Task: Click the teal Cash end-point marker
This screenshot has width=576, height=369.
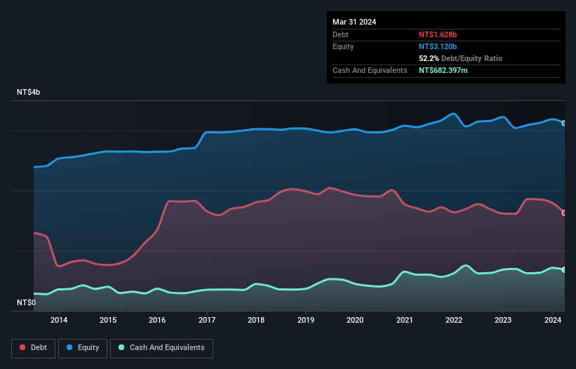Action: [x=564, y=270]
